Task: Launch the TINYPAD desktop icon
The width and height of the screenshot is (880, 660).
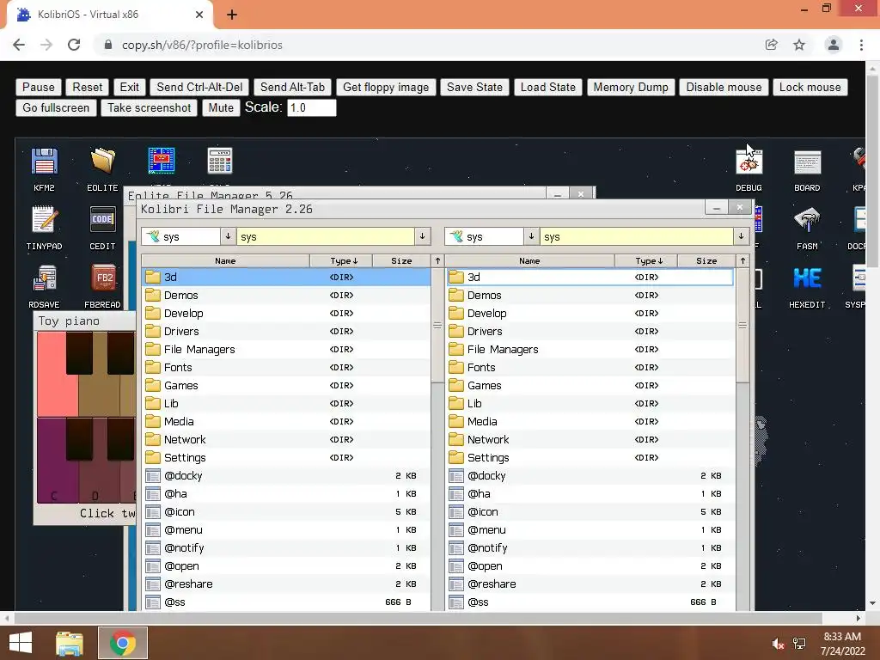Action: coord(44,227)
